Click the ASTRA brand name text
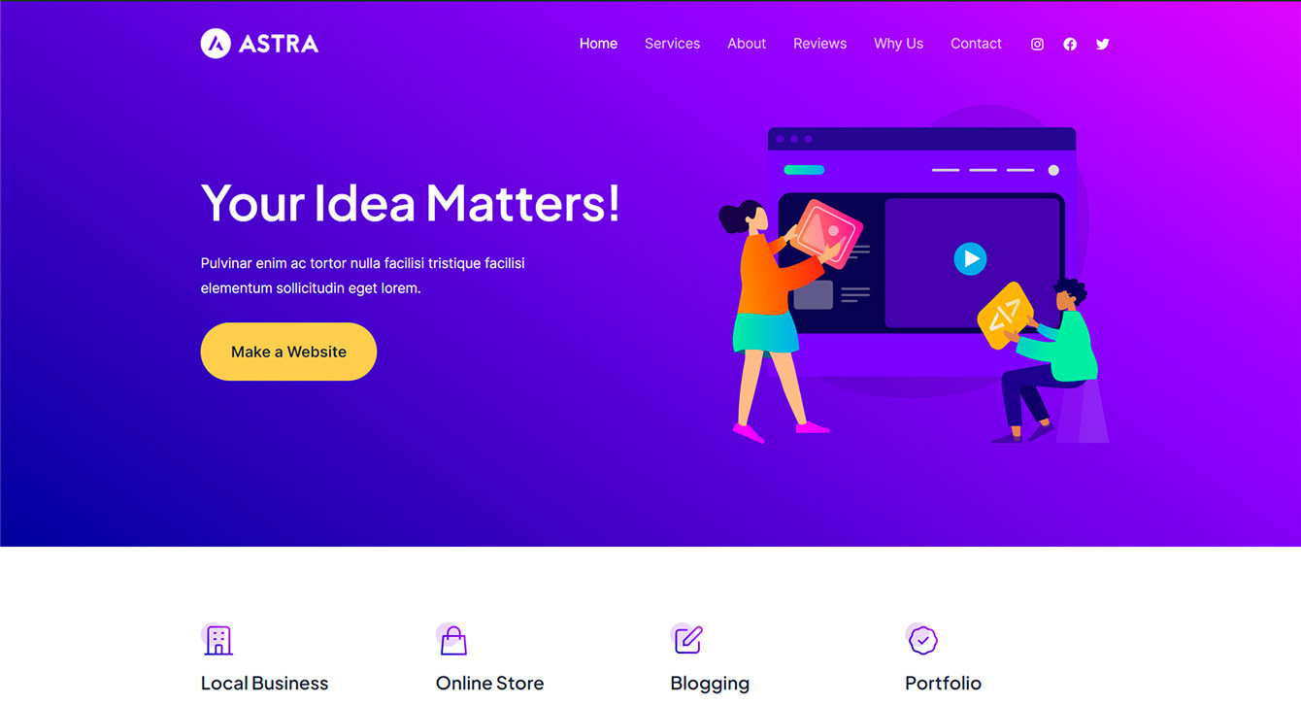 [279, 44]
